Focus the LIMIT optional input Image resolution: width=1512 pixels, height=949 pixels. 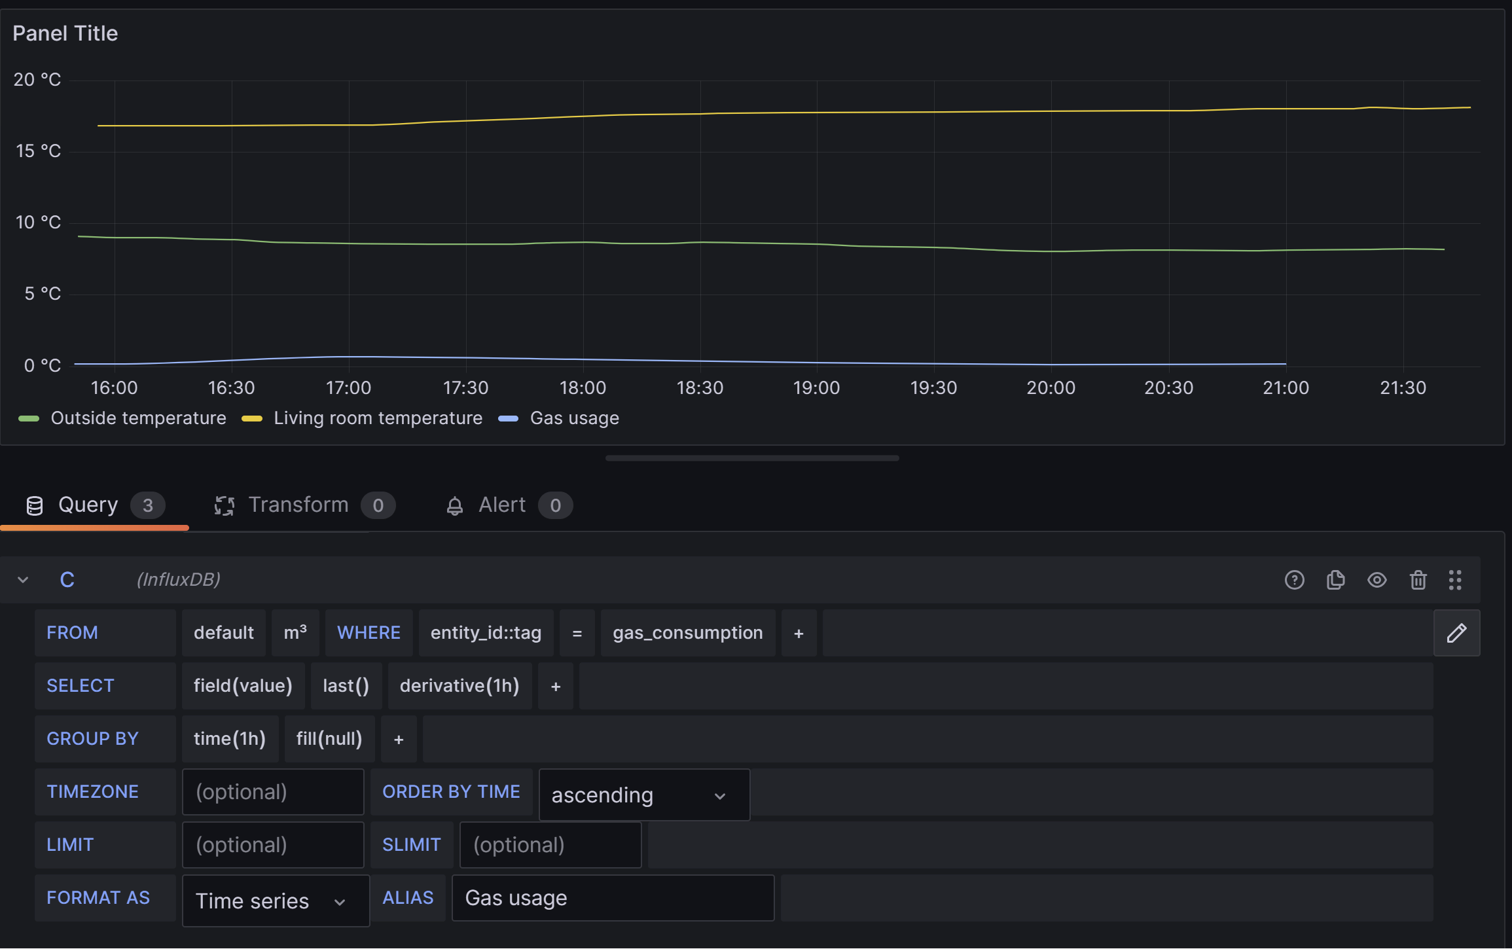coord(273,845)
